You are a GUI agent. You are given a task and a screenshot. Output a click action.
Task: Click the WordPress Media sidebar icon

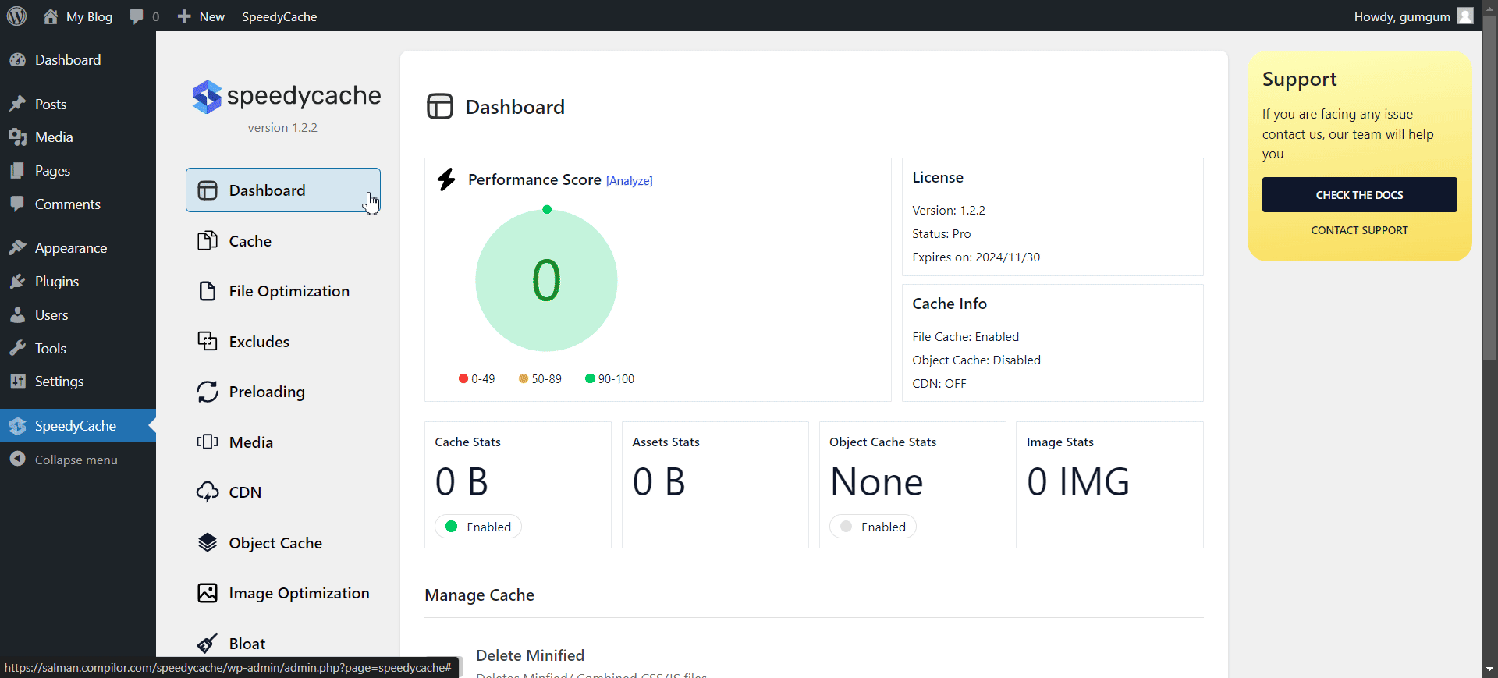pyautogui.click(x=17, y=137)
